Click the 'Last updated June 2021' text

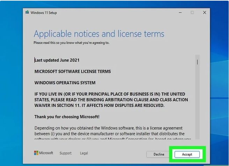coord(57,60)
